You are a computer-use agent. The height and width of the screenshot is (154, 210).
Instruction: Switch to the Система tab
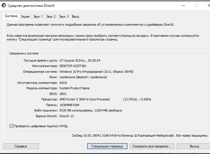pos(11,16)
